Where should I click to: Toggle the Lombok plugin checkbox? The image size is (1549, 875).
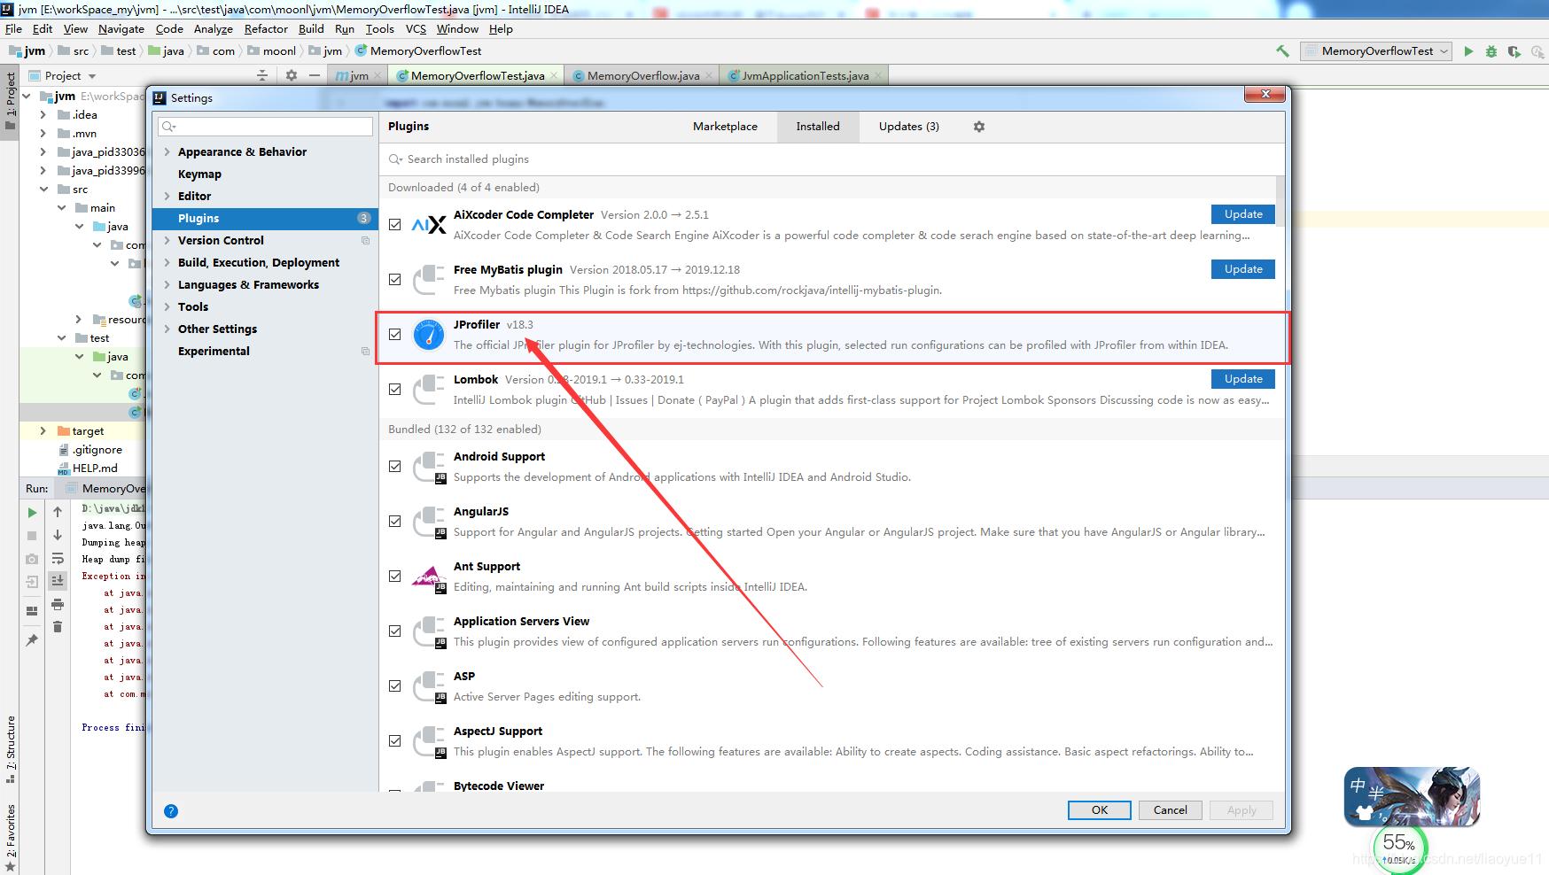tap(395, 390)
